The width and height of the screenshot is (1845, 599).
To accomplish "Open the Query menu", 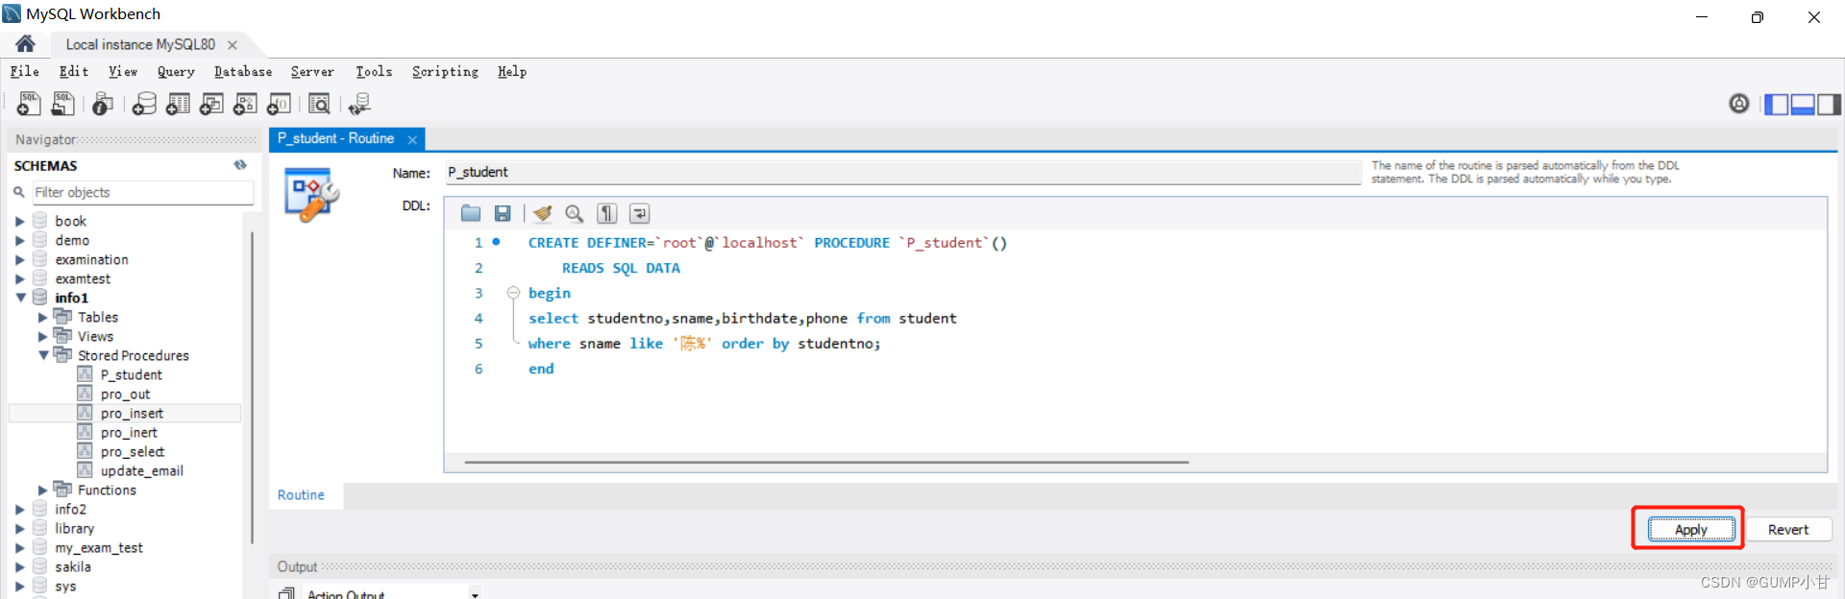I will (x=176, y=71).
